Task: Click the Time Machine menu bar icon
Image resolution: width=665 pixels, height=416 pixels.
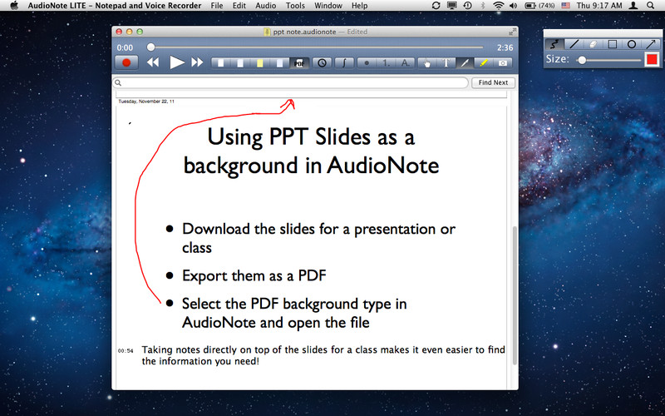Action: (x=467, y=6)
